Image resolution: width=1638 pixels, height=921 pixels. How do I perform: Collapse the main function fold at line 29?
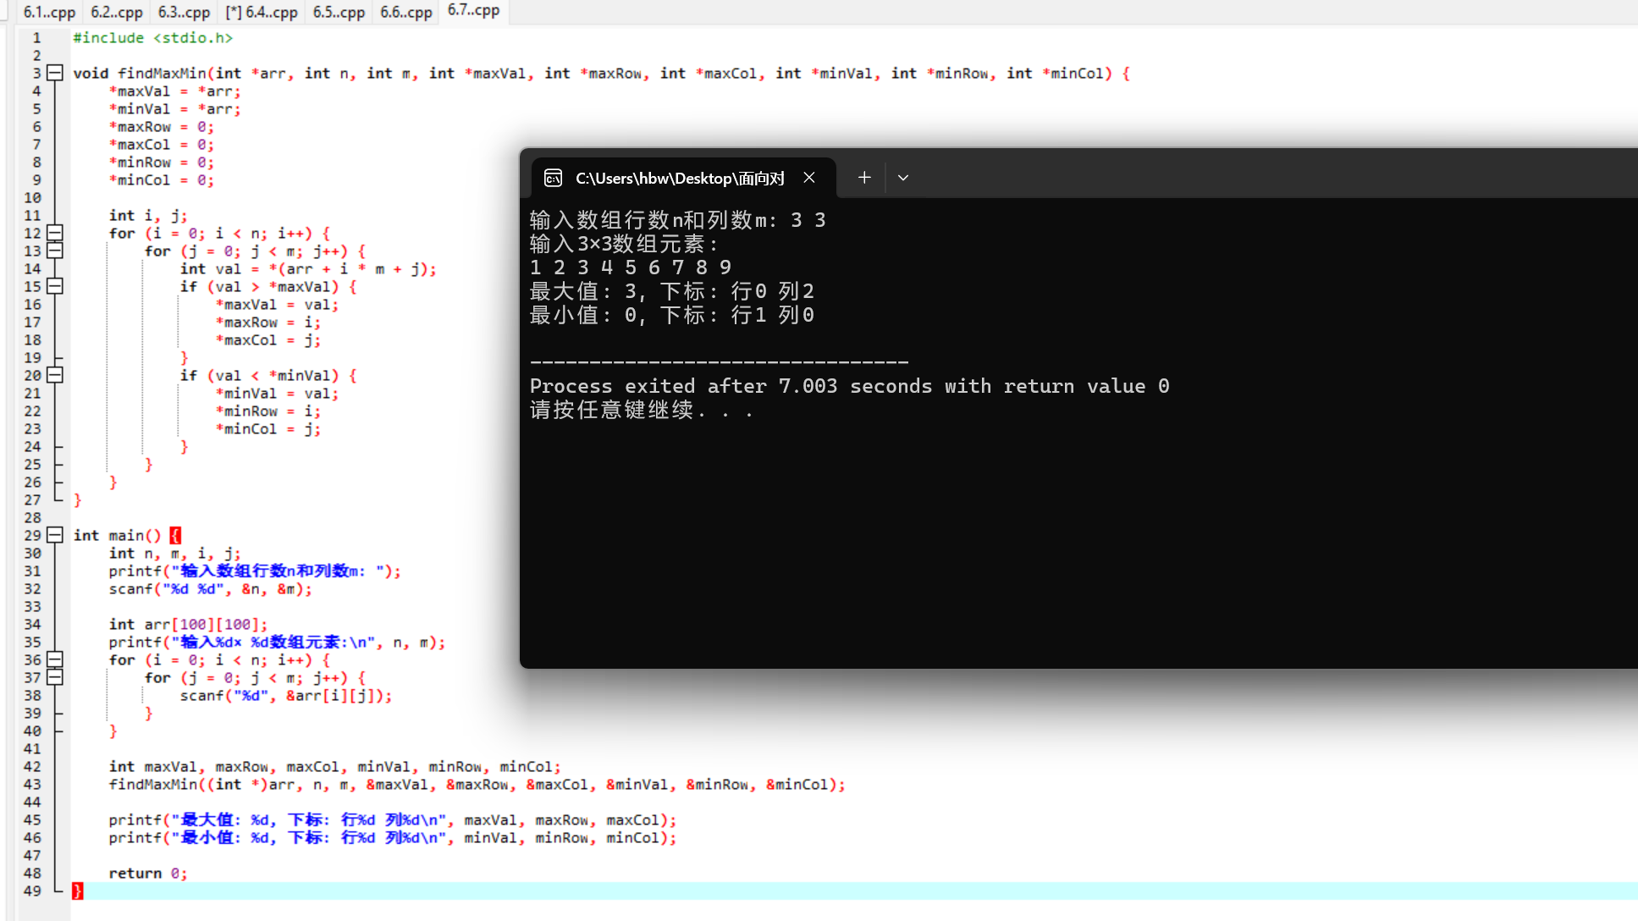[x=55, y=535]
